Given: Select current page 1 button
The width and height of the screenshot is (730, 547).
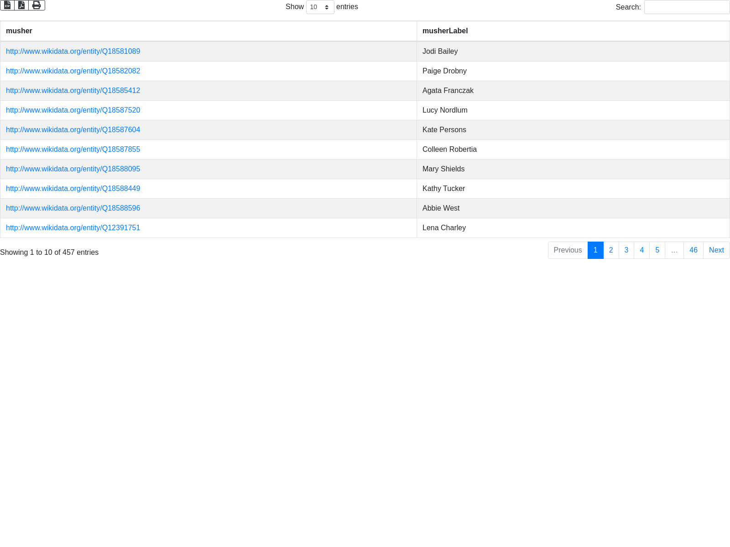Looking at the screenshot, I should (595, 250).
